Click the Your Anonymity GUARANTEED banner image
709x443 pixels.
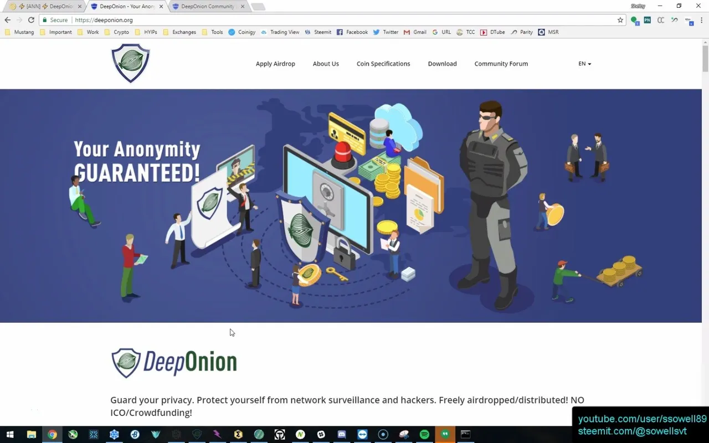coord(351,206)
